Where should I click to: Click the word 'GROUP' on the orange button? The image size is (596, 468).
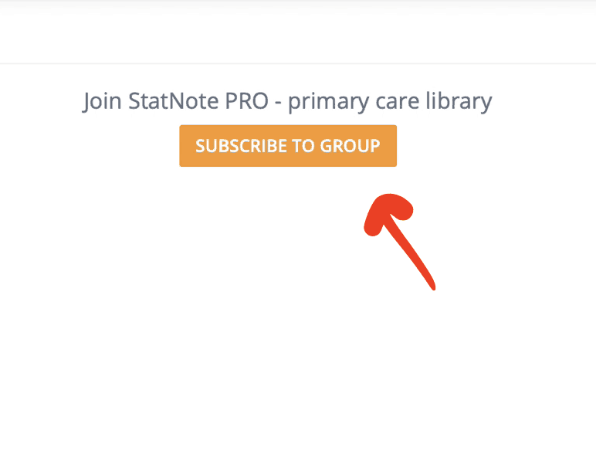(350, 146)
